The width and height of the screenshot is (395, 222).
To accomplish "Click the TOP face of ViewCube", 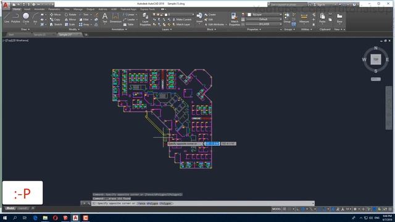I will click(x=376, y=60).
